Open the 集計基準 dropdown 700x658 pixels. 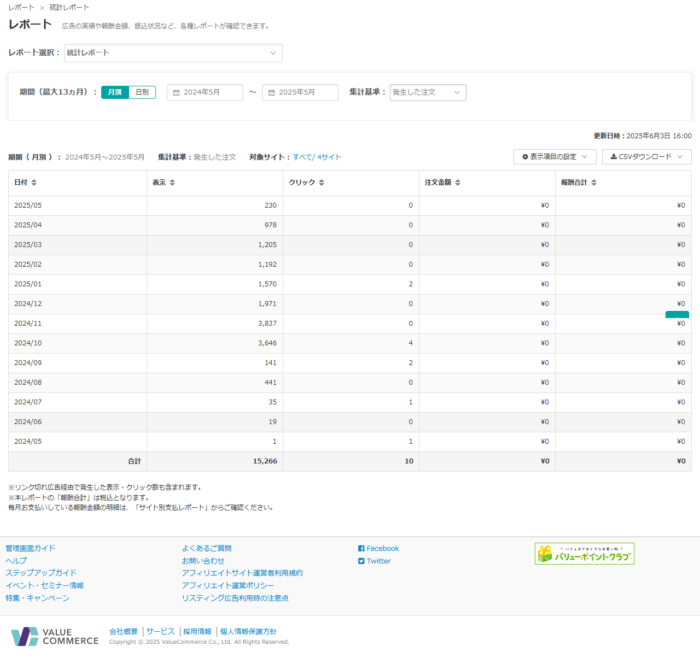[428, 92]
